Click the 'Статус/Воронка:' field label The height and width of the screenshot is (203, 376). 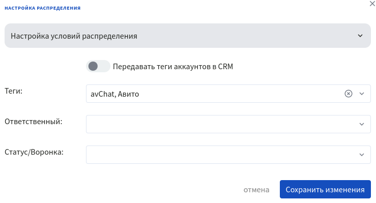click(34, 152)
